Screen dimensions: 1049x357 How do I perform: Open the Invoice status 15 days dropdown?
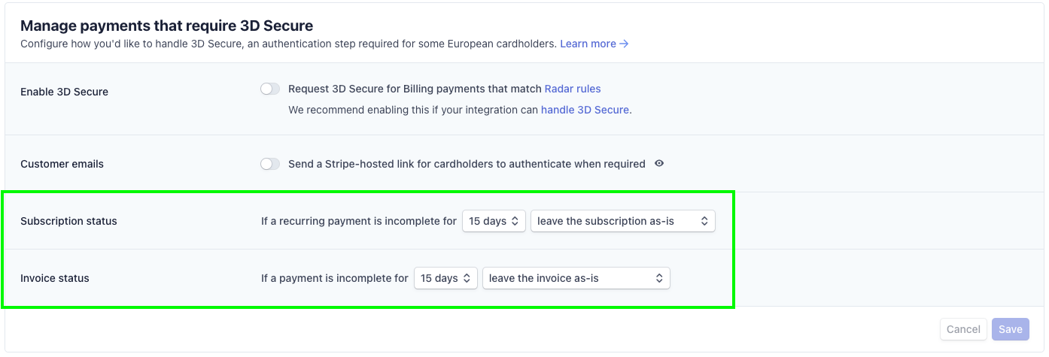pos(445,278)
